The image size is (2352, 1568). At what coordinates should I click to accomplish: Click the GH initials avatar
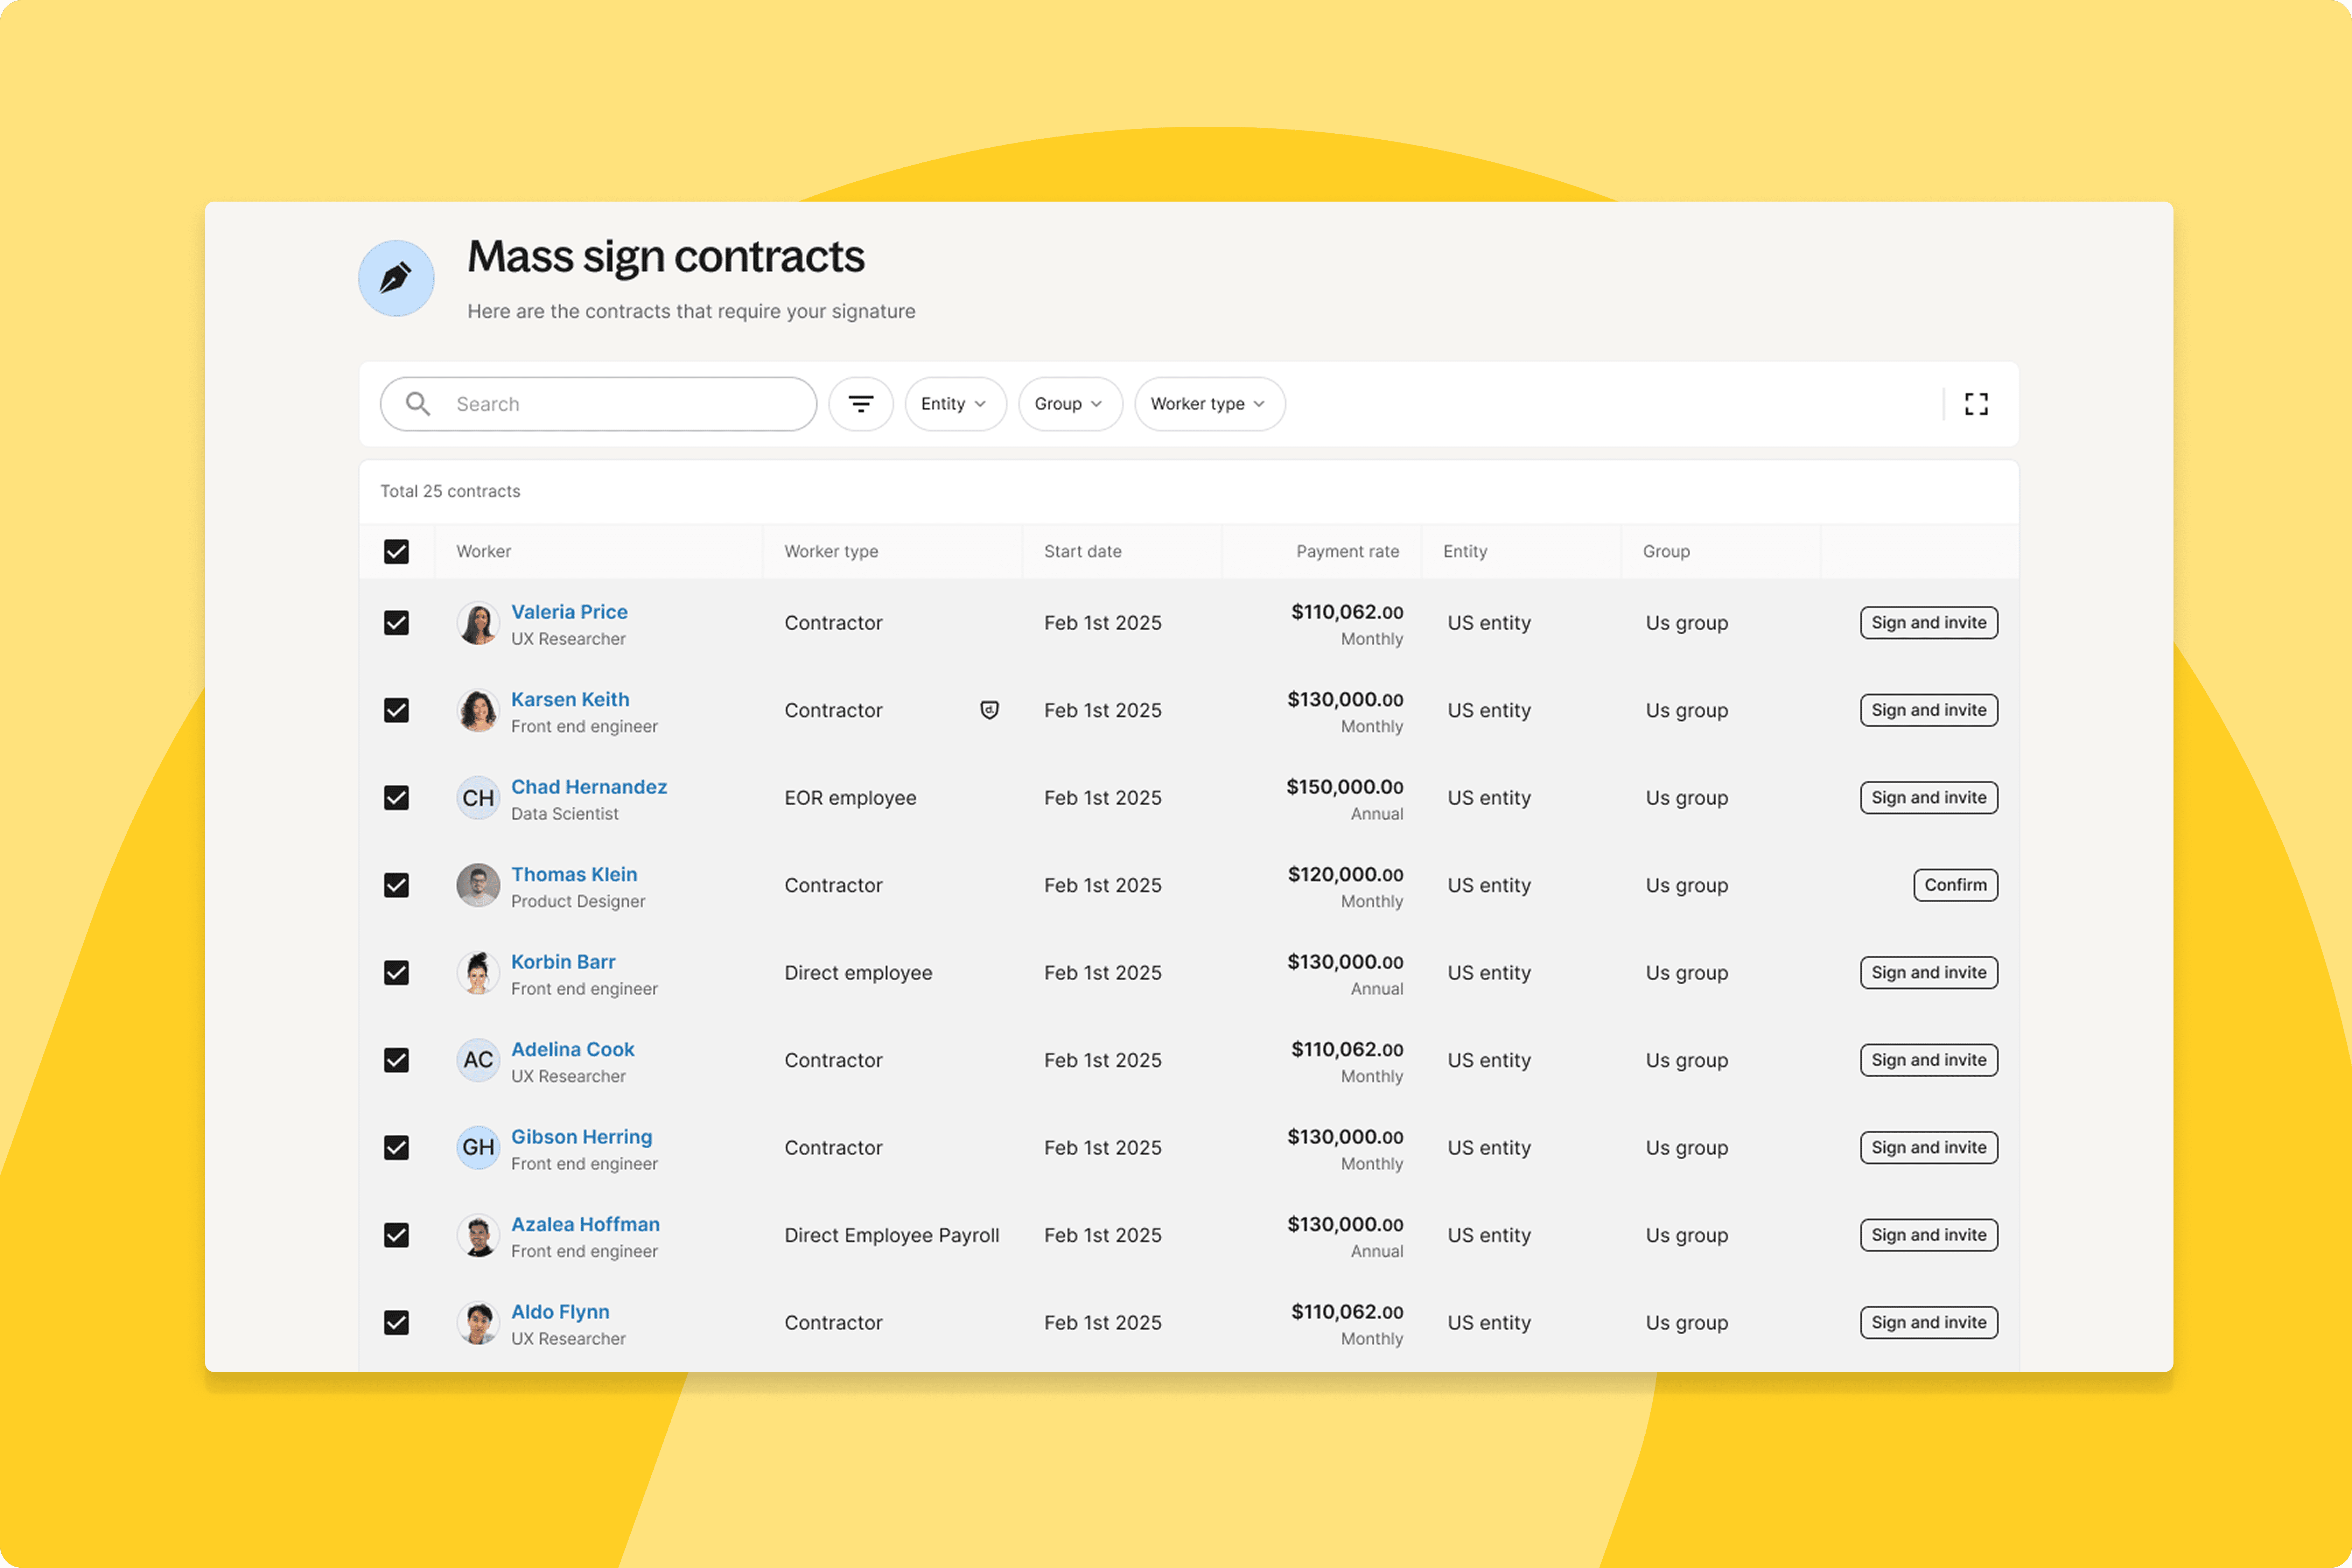coord(478,1148)
